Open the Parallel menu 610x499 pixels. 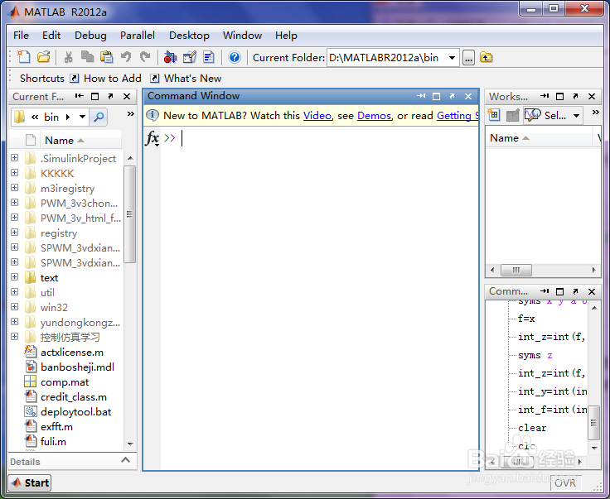pos(138,36)
